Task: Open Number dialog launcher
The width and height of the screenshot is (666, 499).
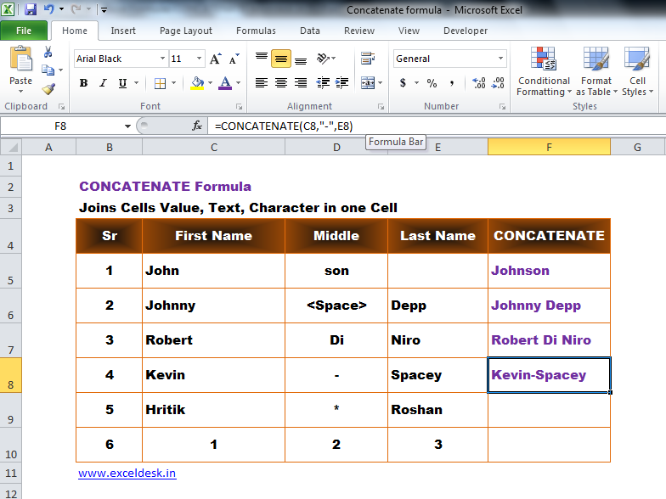Action: pyautogui.click(x=503, y=107)
